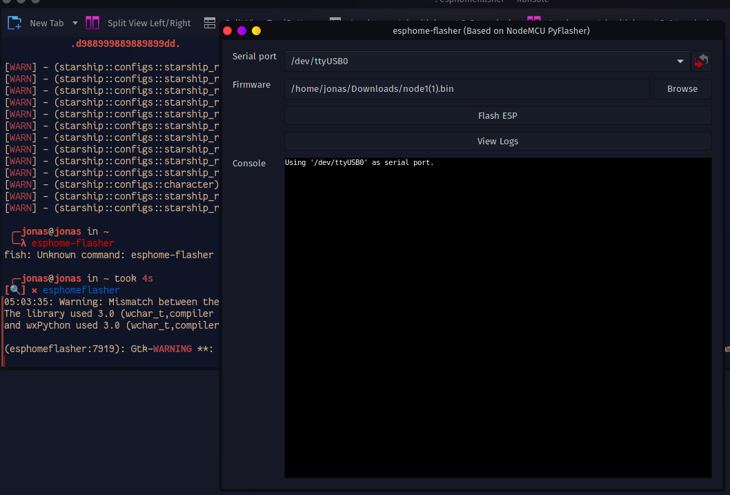This screenshot has height=495, width=730.
Task: Open View Logs
Action: [497, 141]
